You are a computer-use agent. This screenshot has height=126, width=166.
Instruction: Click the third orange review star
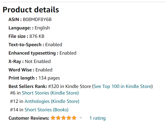click(x=64, y=118)
